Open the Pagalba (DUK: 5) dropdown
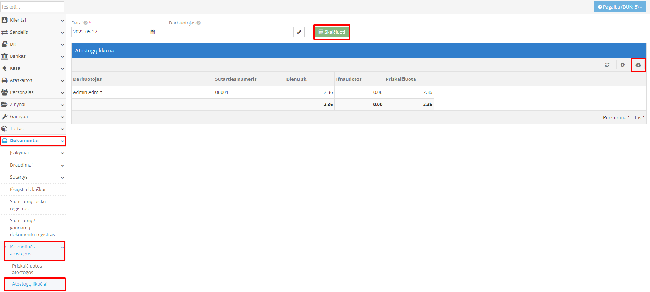The width and height of the screenshot is (650, 292). [620, 7]
